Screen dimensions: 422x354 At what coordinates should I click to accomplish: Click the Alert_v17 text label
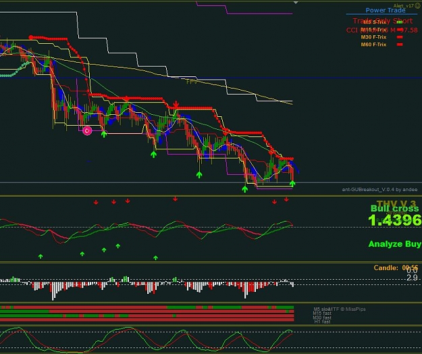pos(403,5)
